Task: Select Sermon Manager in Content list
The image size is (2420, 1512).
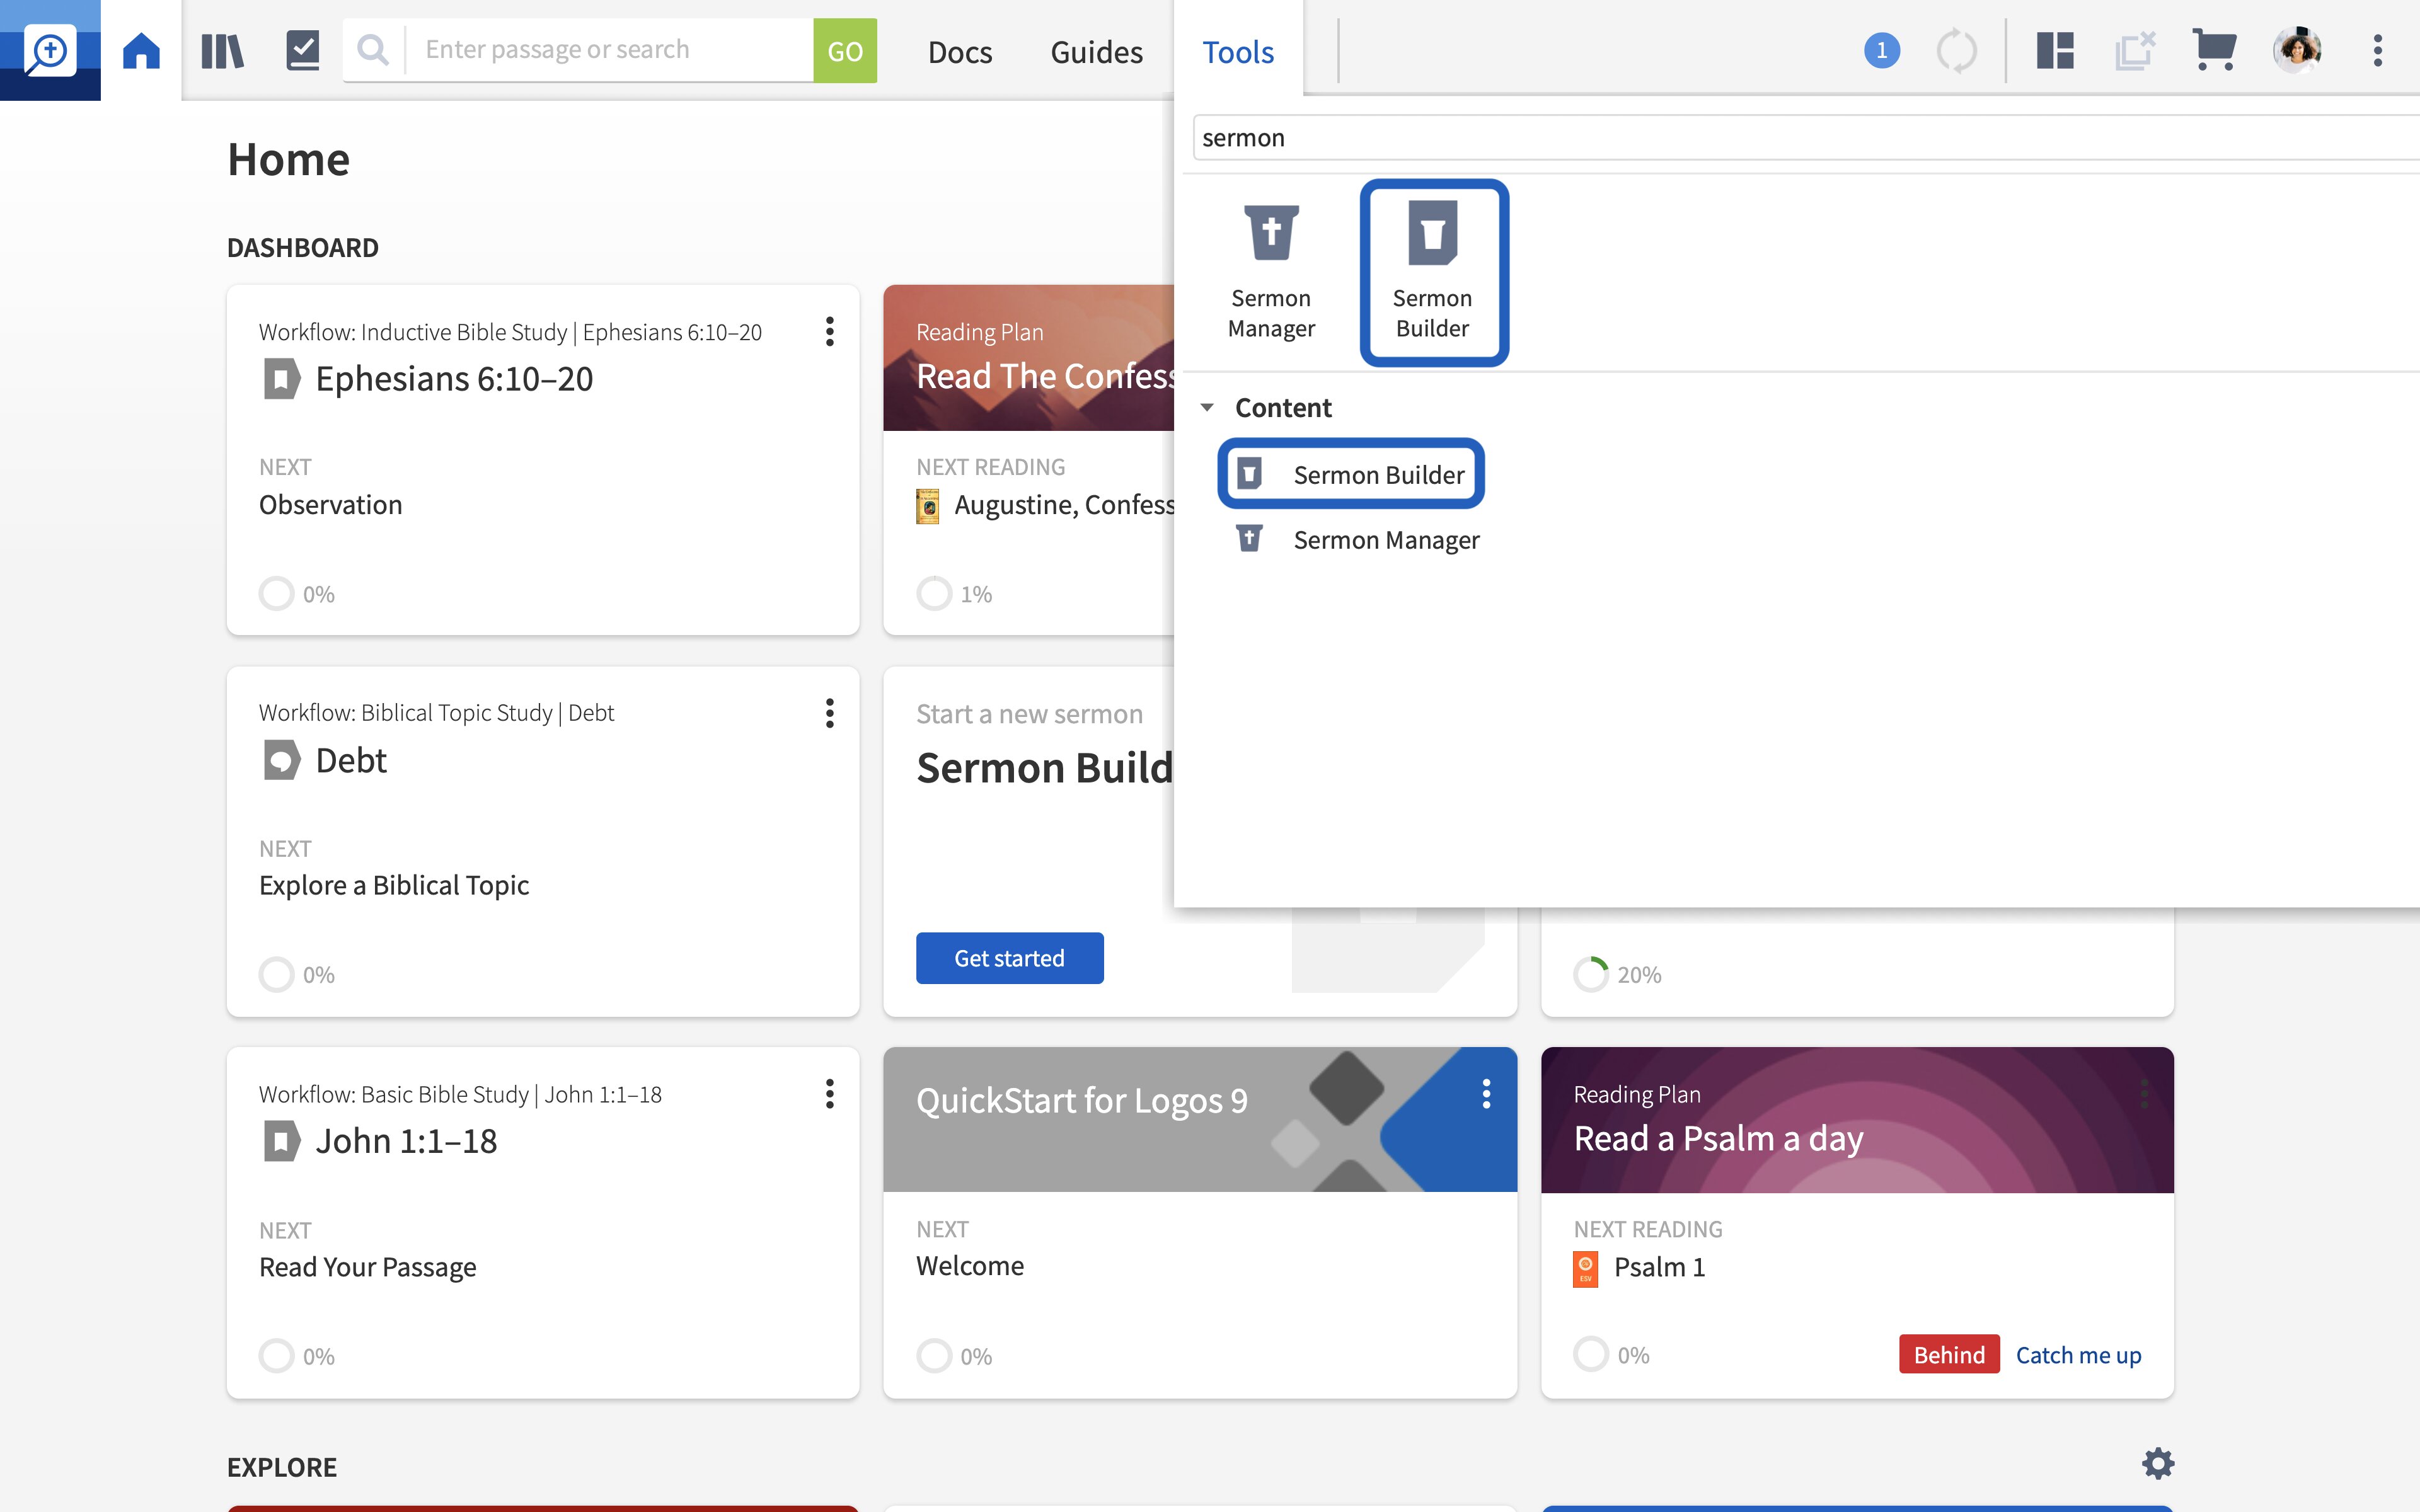Action: tap(1385, 540)
